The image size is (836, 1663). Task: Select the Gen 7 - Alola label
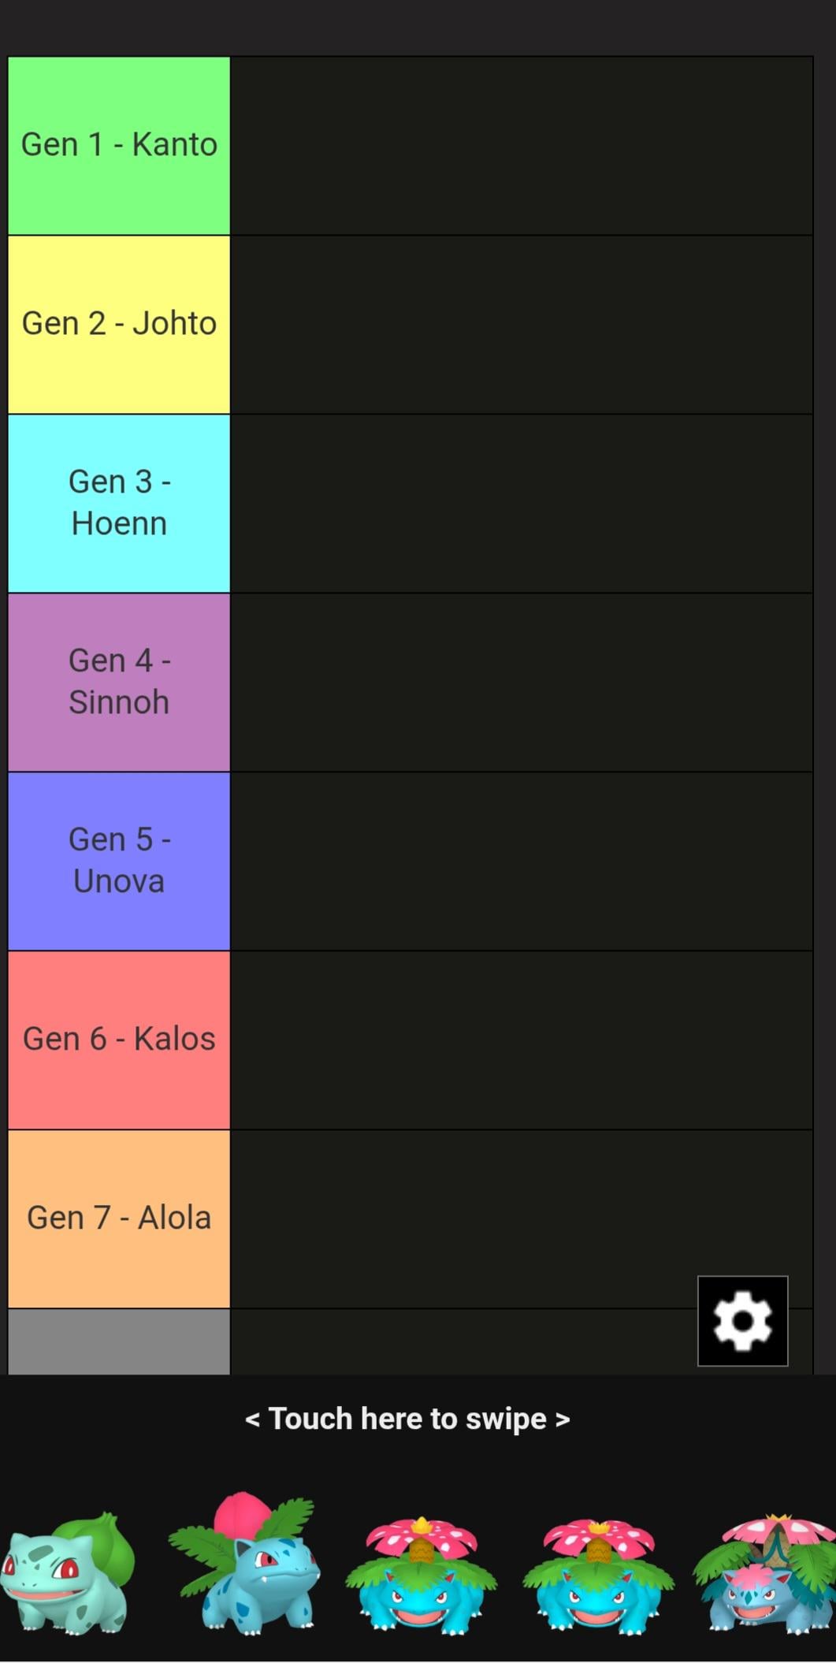119,1219
